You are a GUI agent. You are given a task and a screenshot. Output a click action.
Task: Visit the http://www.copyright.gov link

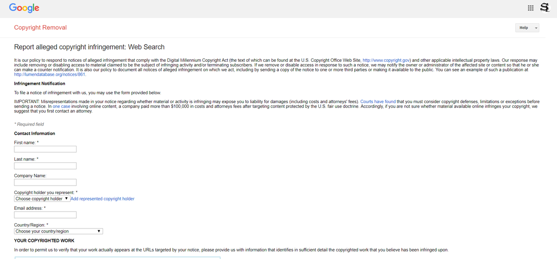pyautogui.click(x=386, y=61)
